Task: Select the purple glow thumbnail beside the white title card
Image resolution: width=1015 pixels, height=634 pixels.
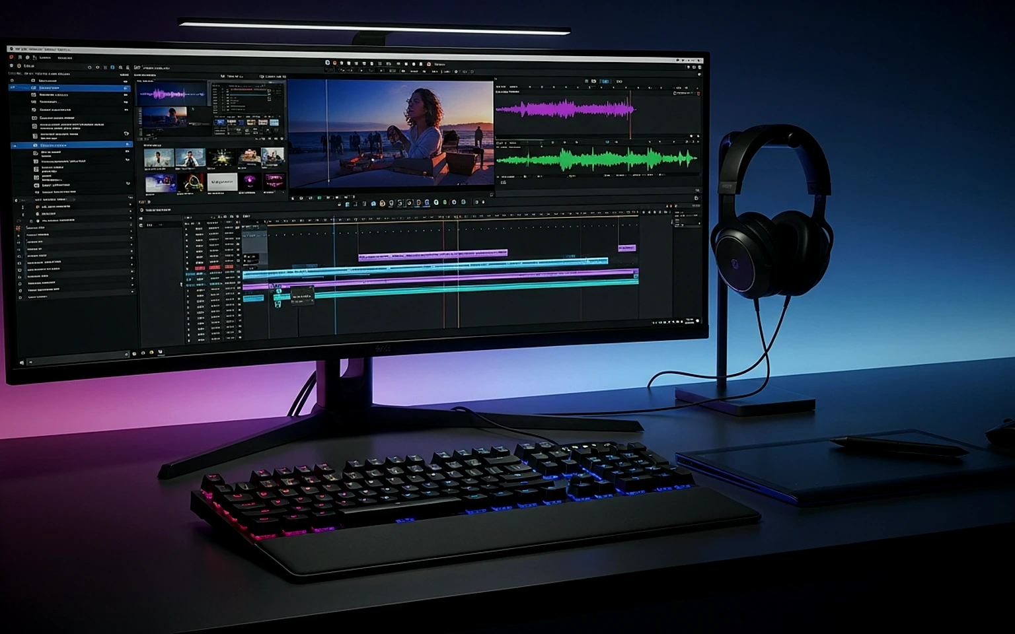Action: (250, 181)
